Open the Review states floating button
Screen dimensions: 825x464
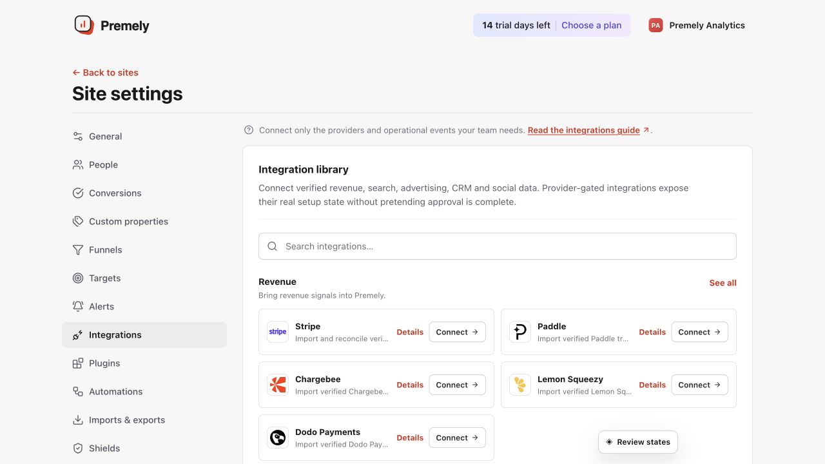click(638, 442)
